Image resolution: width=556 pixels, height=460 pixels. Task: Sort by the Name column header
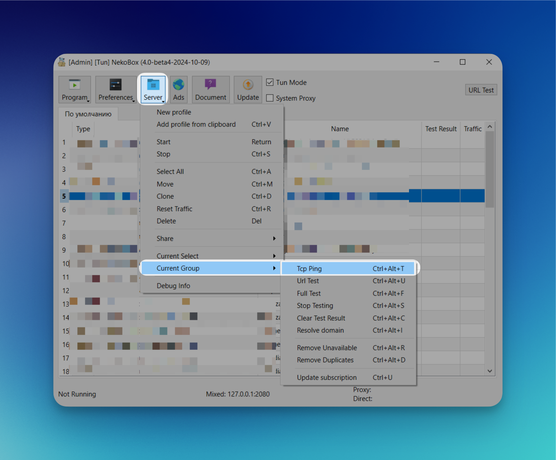point(340,129)
